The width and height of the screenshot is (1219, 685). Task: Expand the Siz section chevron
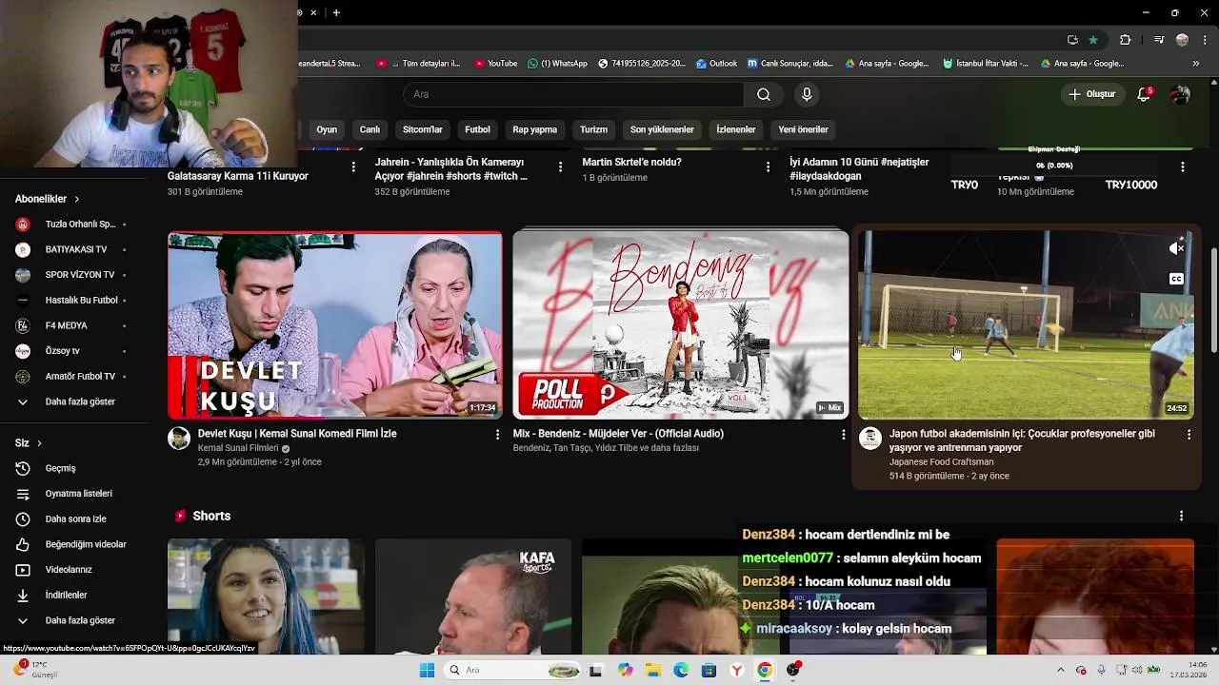(39, 443)
